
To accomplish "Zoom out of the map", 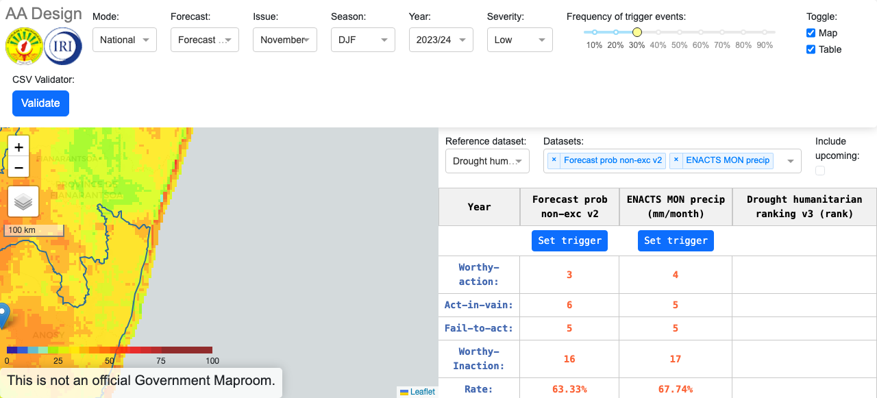I will [x=18, y=167].
